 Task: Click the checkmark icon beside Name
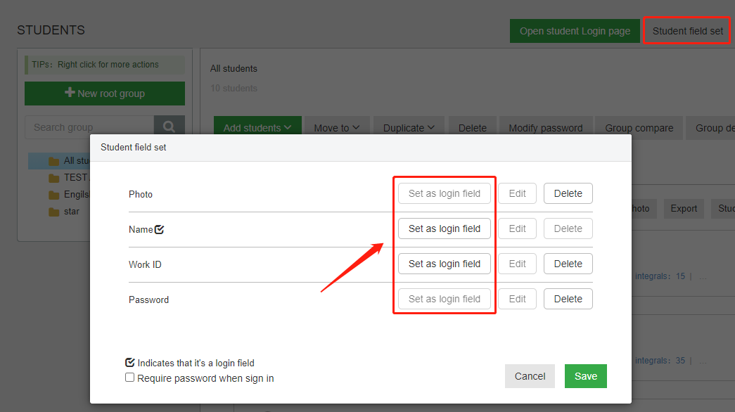coord(160,229)
